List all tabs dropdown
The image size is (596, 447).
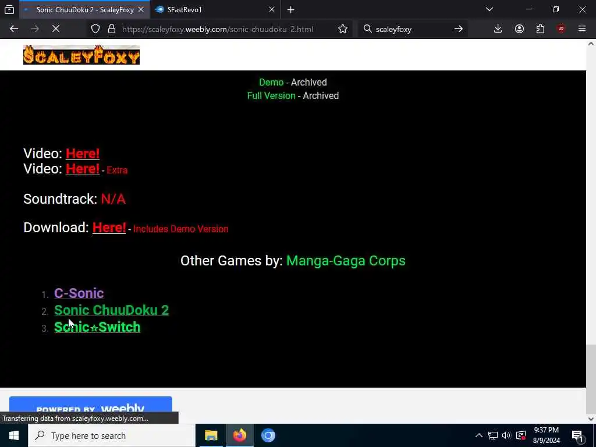click(489, 9)
